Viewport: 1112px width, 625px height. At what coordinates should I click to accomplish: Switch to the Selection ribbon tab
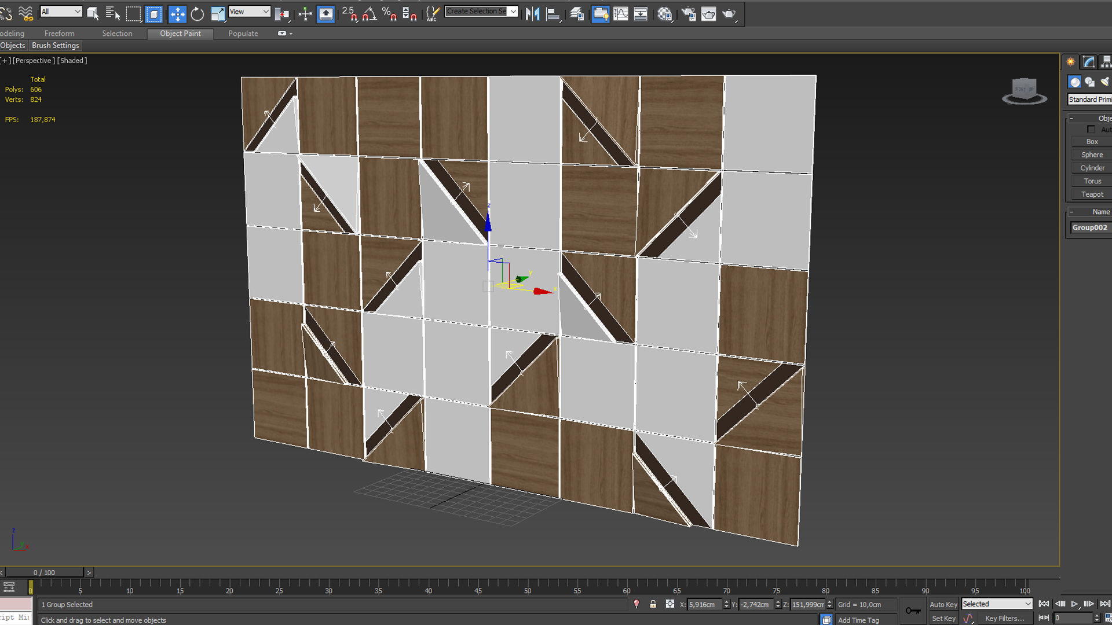(117, 34)
